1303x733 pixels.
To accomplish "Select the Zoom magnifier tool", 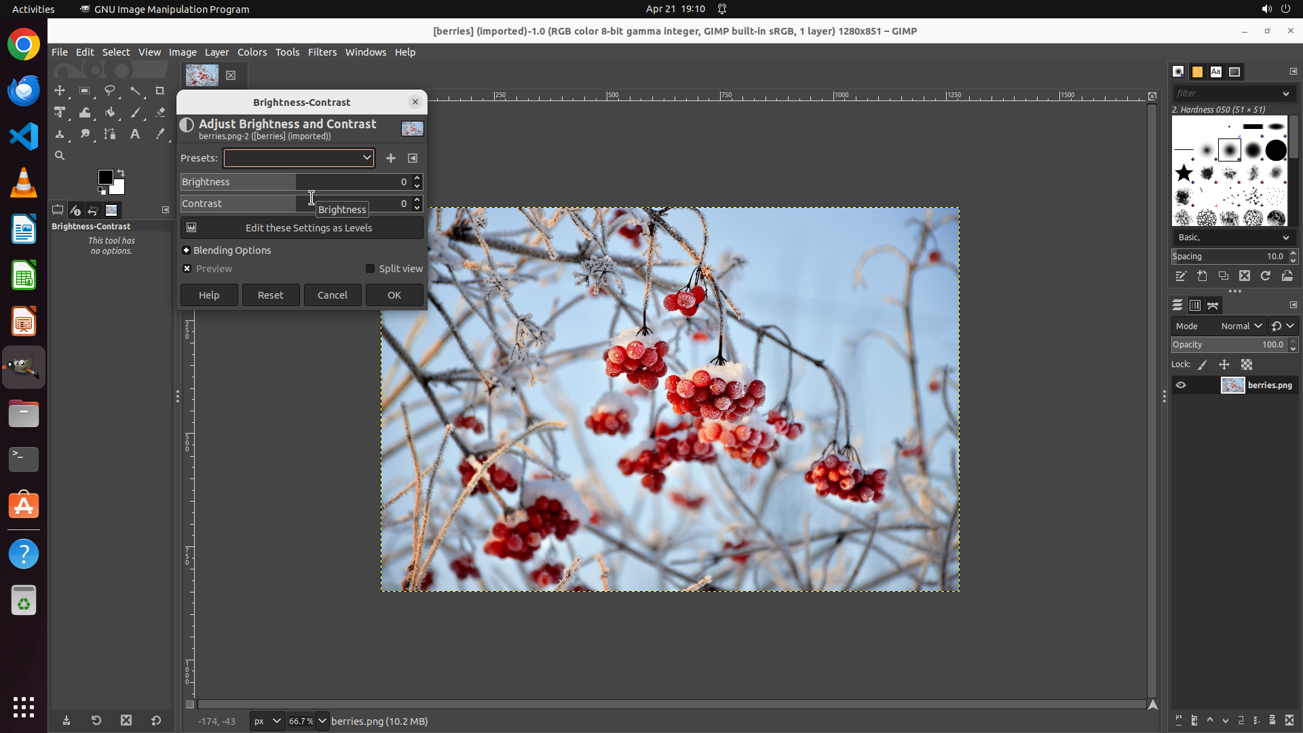I will click(60, 156).
